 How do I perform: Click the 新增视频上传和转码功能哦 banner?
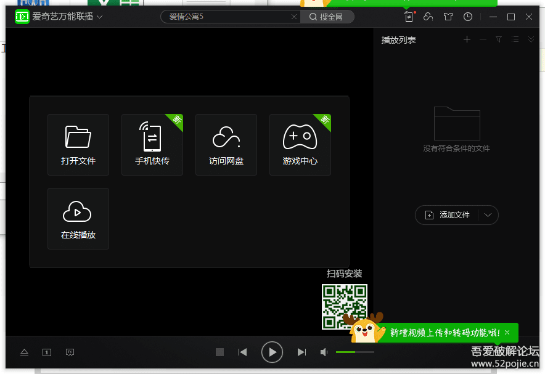coord(445,333)
